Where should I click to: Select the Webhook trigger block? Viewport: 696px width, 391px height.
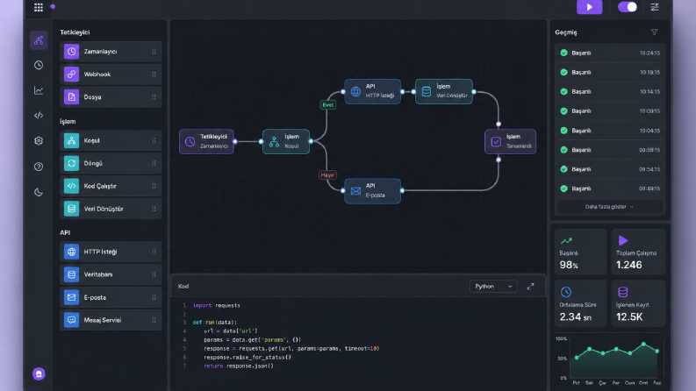[111, 74]
